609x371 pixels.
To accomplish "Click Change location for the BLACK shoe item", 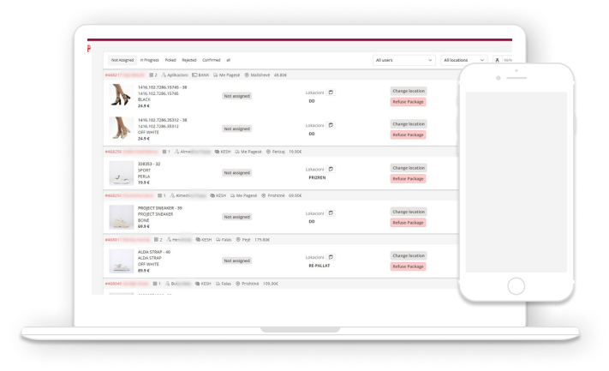I will click(x=408, y=91).
